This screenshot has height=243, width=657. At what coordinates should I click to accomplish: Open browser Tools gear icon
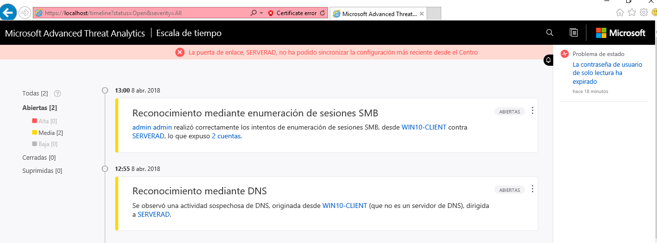pos(643,13)
